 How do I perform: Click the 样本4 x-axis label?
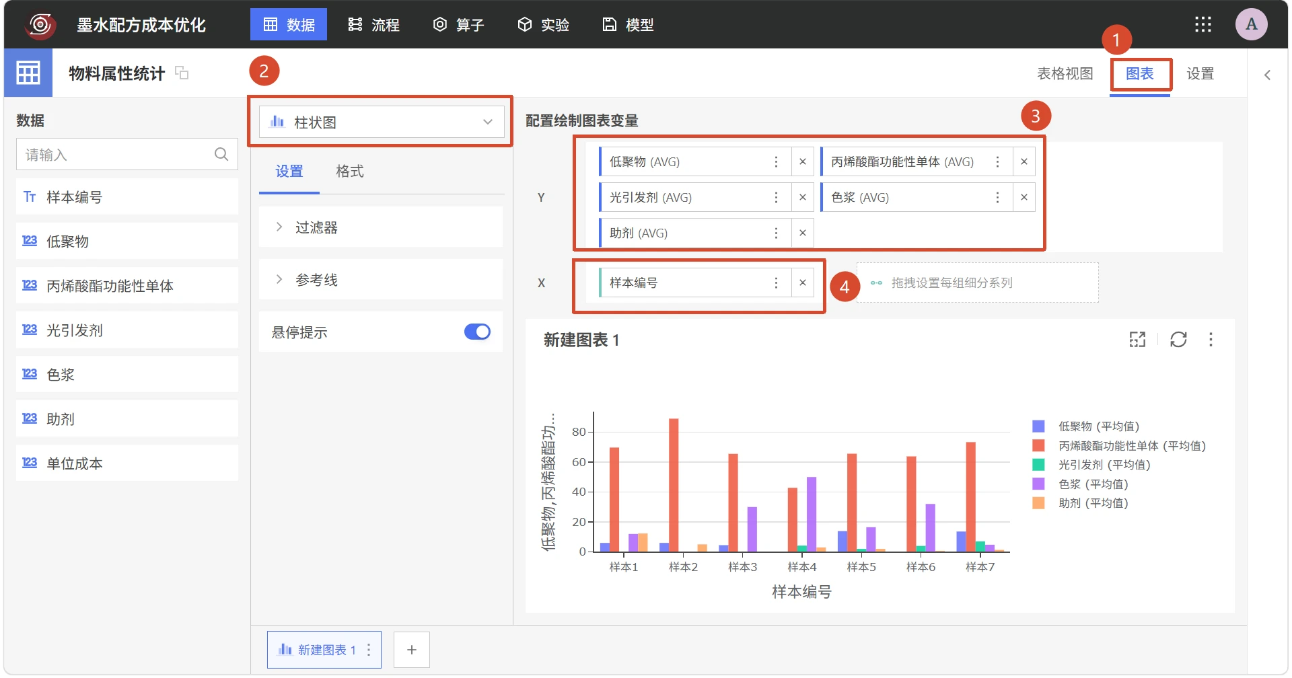tap(802, 567)
